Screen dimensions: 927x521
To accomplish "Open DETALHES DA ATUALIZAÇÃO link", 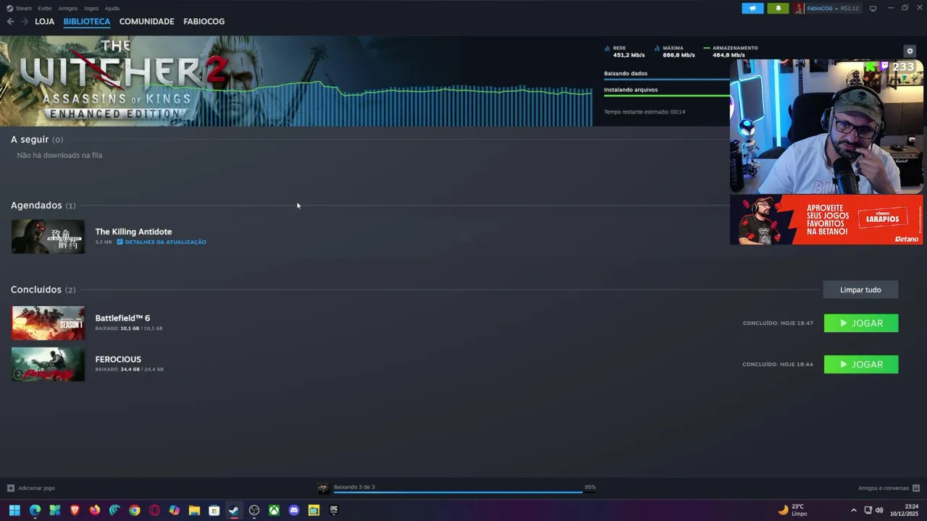I will (x=162, y=242).
